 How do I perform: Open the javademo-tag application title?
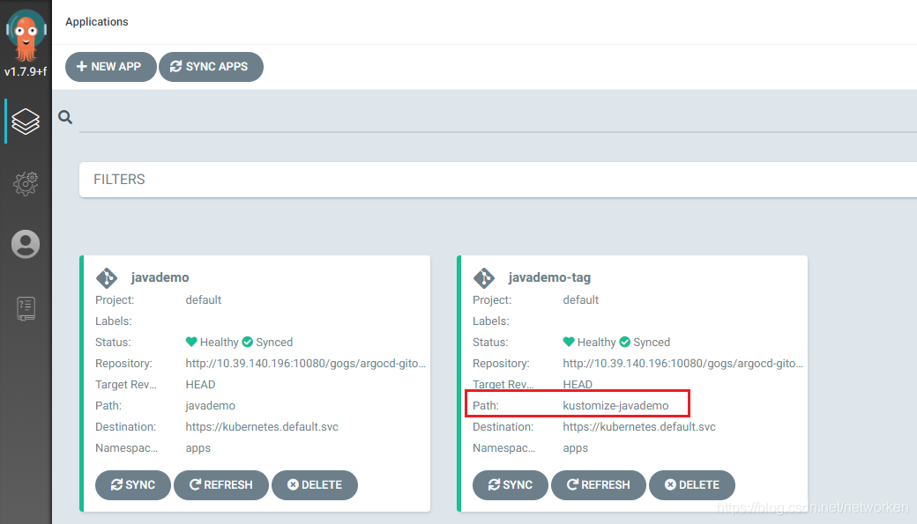click(x=549, y=277)
